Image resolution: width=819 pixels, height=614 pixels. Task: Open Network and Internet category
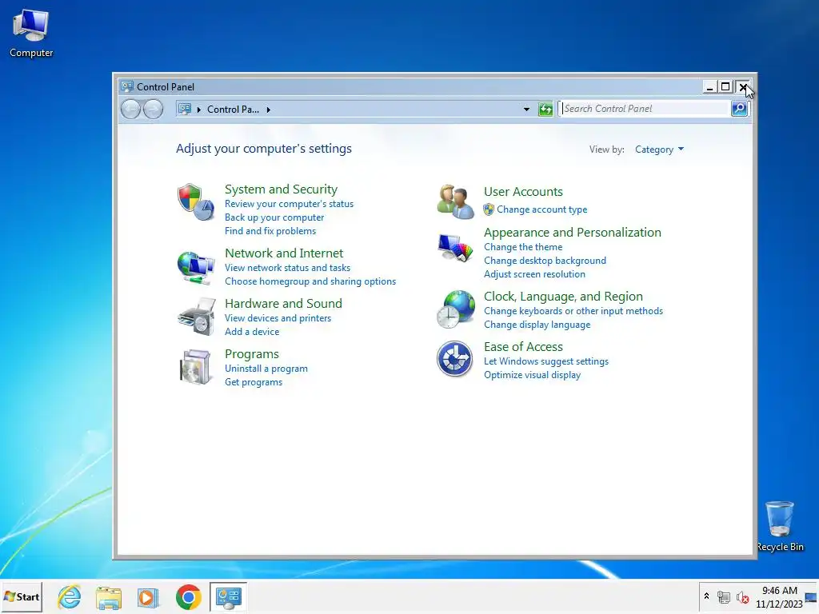[284, 253]
